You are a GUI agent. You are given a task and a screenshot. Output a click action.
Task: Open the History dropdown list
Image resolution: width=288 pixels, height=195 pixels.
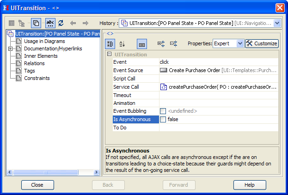coord(277,23)
